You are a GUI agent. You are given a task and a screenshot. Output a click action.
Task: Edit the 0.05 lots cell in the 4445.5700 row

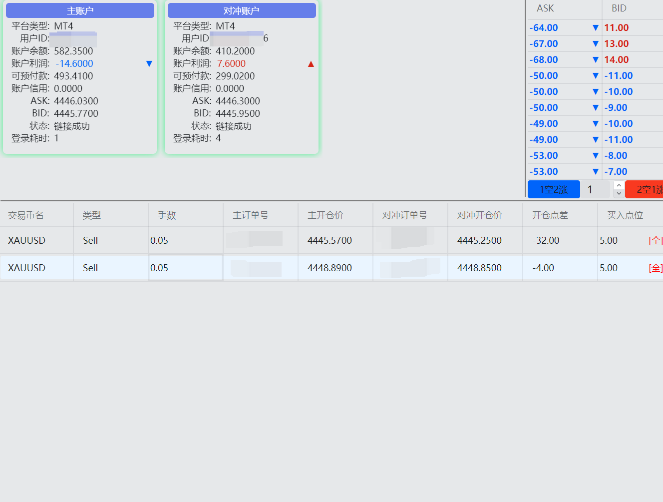coord(186,241)
